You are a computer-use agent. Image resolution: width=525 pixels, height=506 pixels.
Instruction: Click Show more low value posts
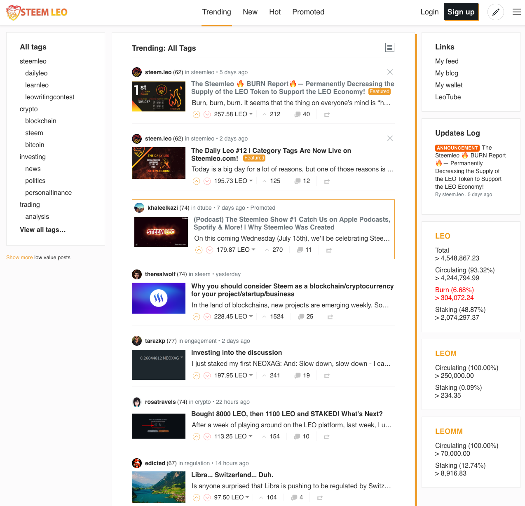coord(19,258)
